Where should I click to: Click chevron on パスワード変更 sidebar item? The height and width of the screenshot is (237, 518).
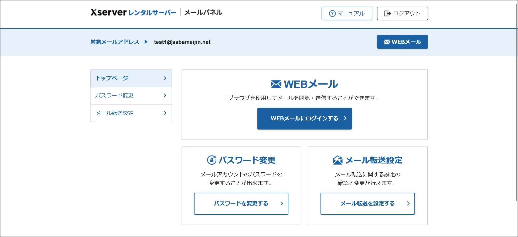[165, 95]
